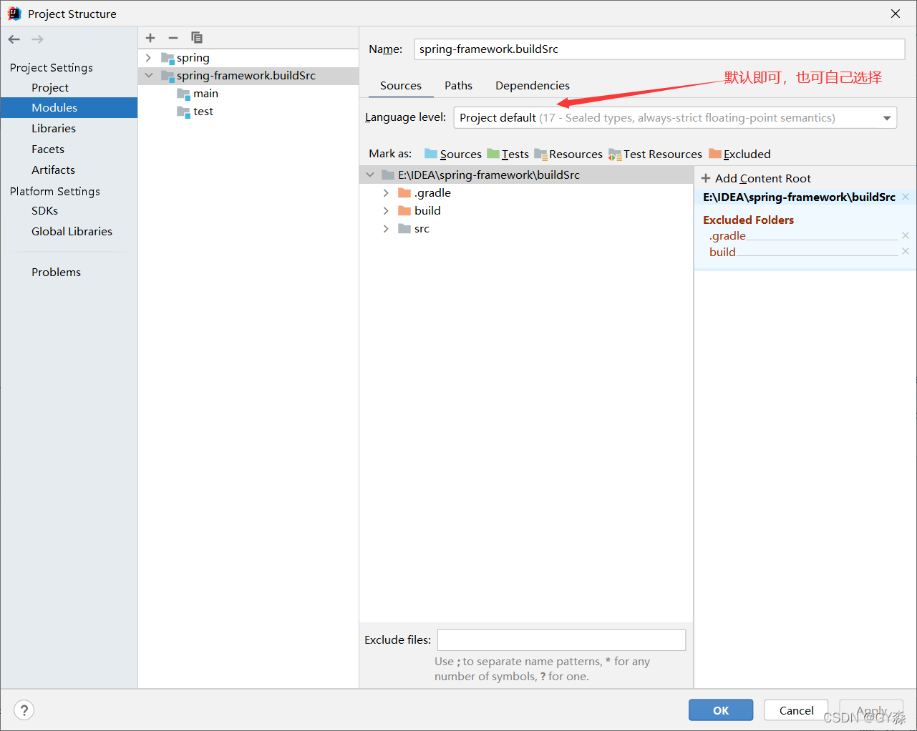This screenshot has width=917, height=731.
Task: Switch to the Paths tab
Action: click(x=458, y=86)
